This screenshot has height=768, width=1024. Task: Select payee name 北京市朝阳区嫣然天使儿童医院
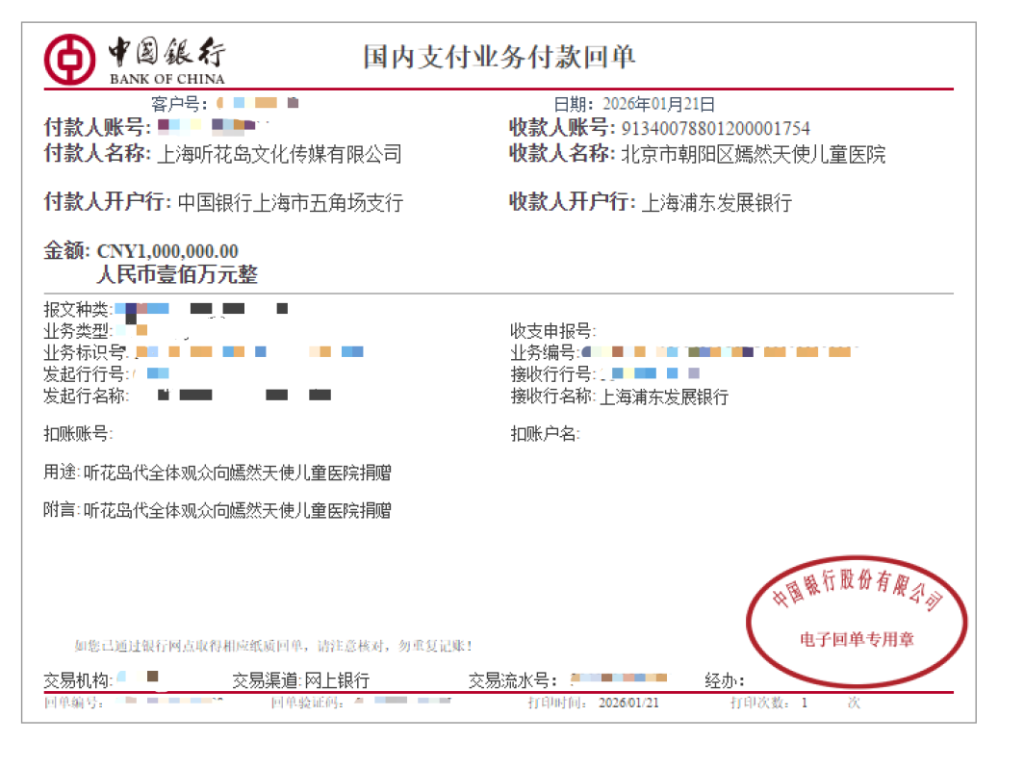(x=754, y=154)
